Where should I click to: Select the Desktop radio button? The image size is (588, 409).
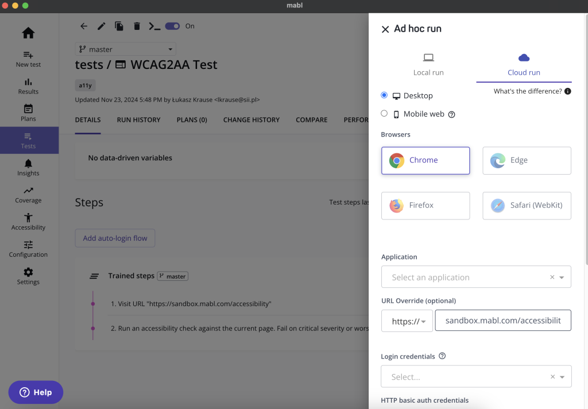(384, 95)
